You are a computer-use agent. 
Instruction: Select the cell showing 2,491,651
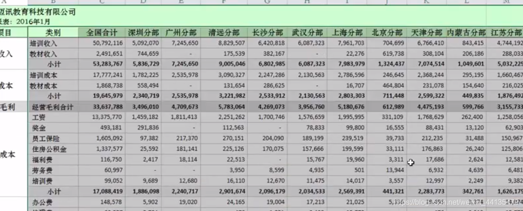(102, 54)
